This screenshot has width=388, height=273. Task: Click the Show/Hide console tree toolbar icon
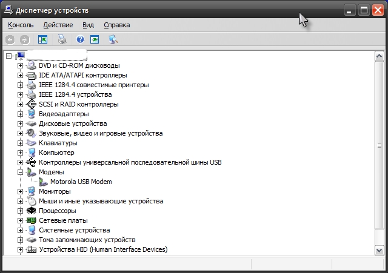(42, 39)
